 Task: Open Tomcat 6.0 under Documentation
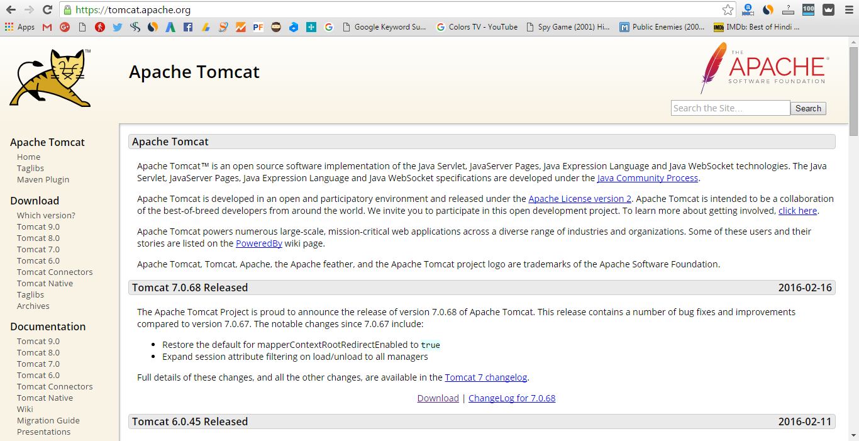[x=38, y=375]
